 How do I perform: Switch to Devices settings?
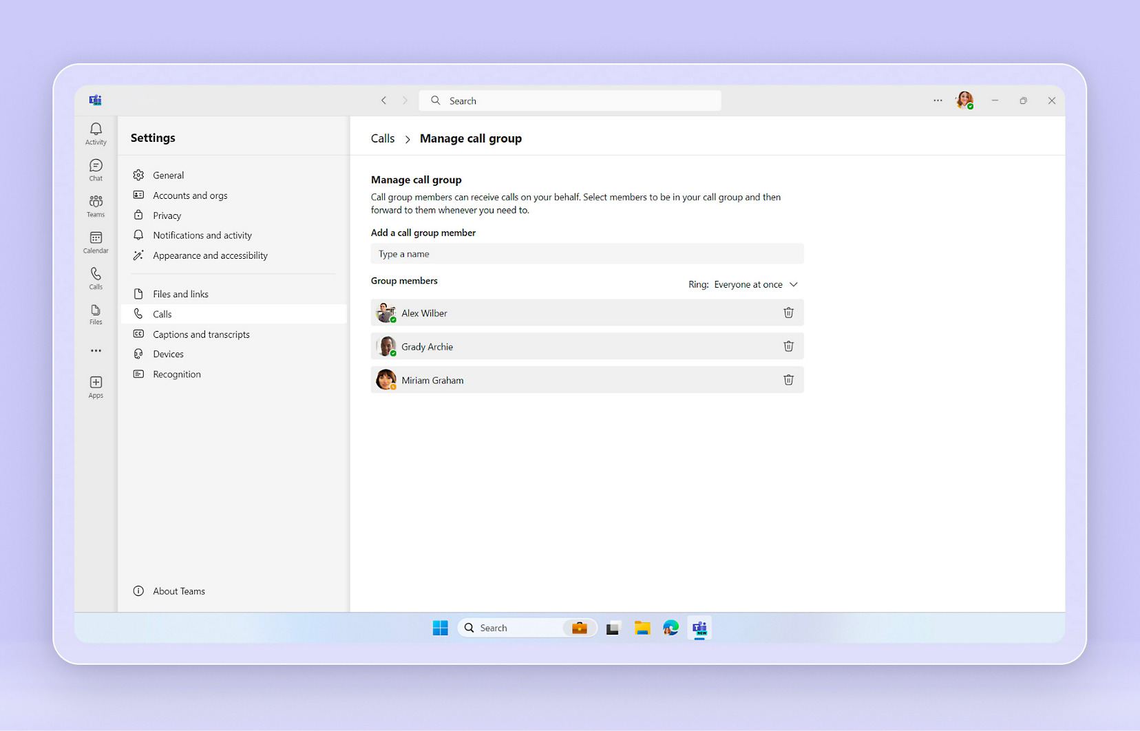point(168,354)
